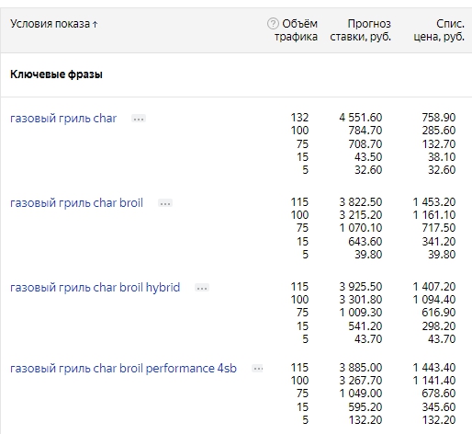The height and width of the screenshot is (434, 472).
Task: Select the bid value 541.20
Action: pyautogui.click(x=365, y=326)
